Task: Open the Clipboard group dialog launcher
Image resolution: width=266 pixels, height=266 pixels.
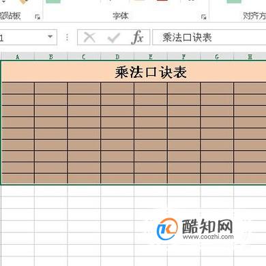Action: coord(38,17)
